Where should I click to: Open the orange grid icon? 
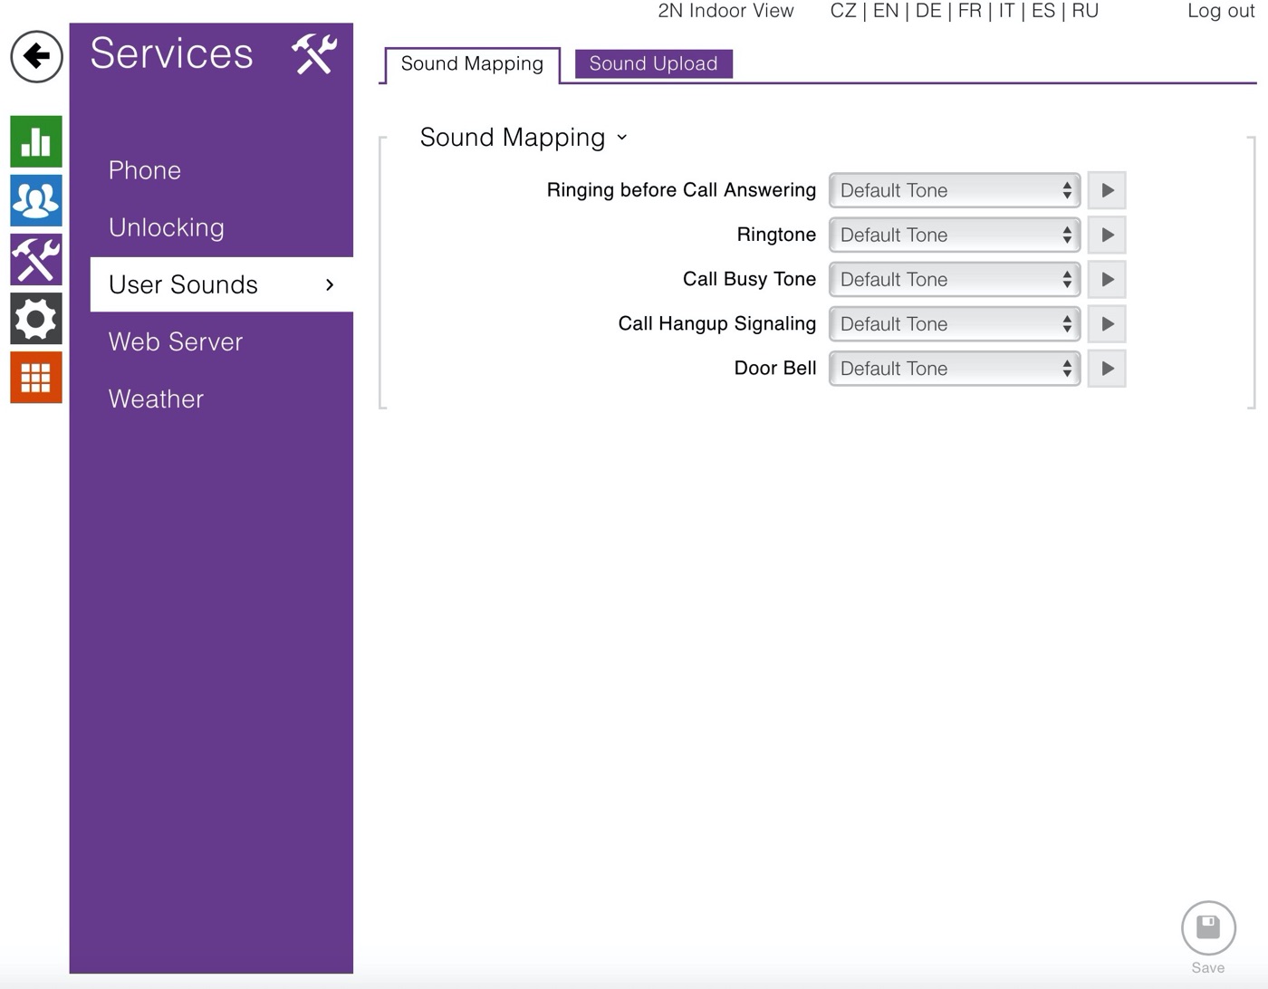coord(36,377)
